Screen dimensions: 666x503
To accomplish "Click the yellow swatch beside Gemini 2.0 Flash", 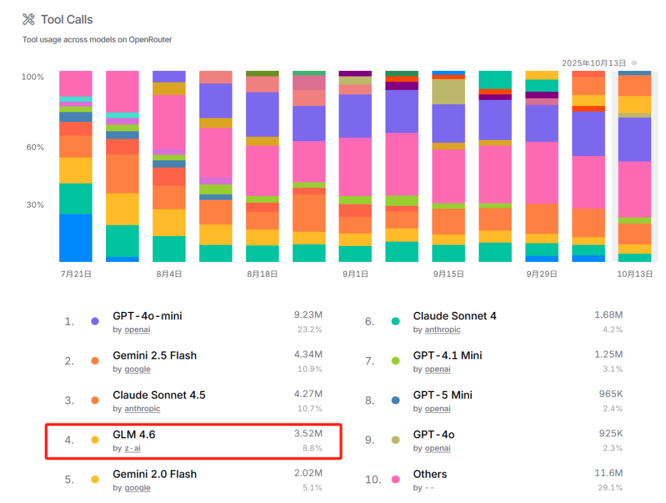I will pos(95,479).
